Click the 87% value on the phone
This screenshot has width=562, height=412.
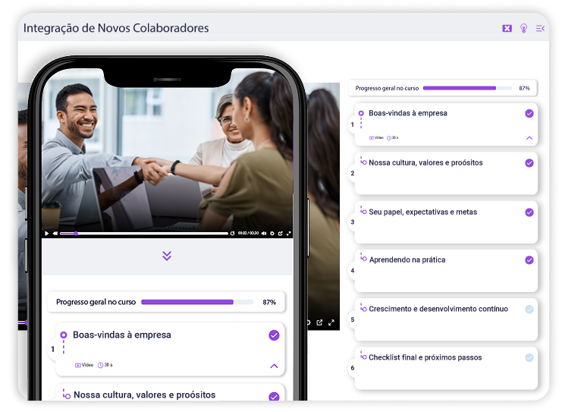point(269,302)
